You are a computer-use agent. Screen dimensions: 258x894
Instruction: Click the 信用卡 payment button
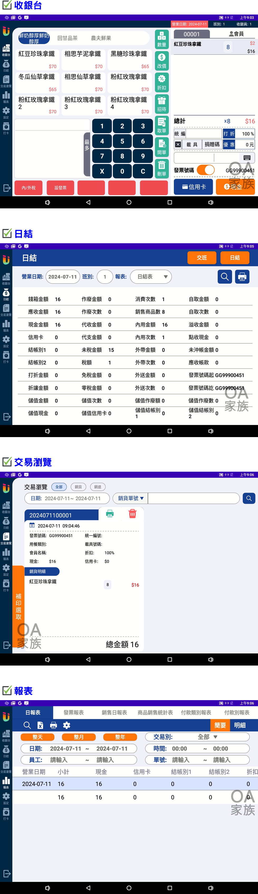coord(194,187)
